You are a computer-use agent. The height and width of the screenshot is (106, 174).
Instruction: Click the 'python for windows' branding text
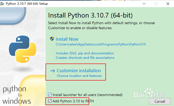pyautogui.click(x=17, y=95)
